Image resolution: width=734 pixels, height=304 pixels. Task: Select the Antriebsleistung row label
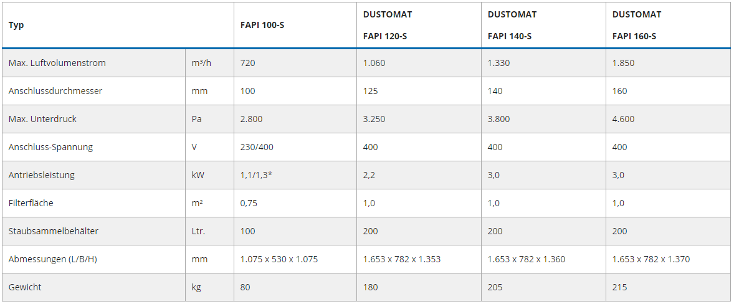(42, 175)
